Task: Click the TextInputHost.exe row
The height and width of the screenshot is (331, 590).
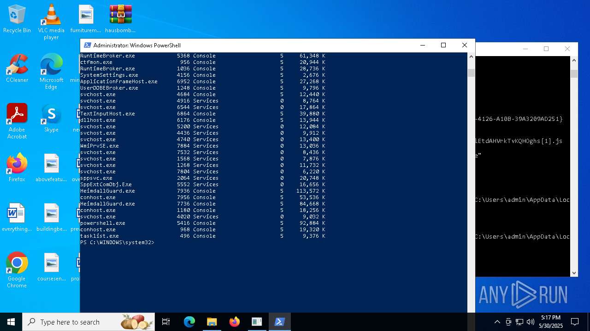Action: [x=203, y=114]
